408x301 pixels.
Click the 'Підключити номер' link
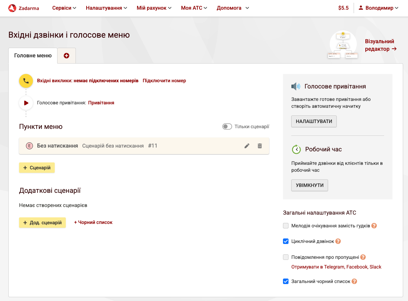click(164, 81)
